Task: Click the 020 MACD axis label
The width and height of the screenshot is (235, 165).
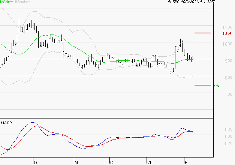Action: click(x=229, y=129)
